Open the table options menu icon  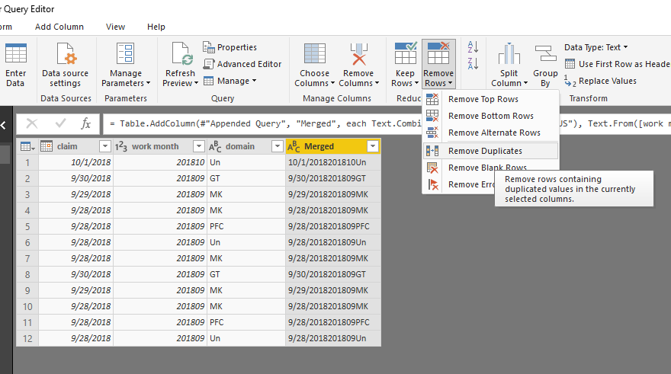[x=27, y=146]
